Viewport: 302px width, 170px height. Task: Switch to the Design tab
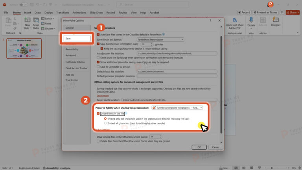click(x=48, y=13)
